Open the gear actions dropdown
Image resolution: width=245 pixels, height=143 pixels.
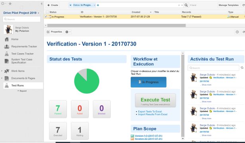68,32
